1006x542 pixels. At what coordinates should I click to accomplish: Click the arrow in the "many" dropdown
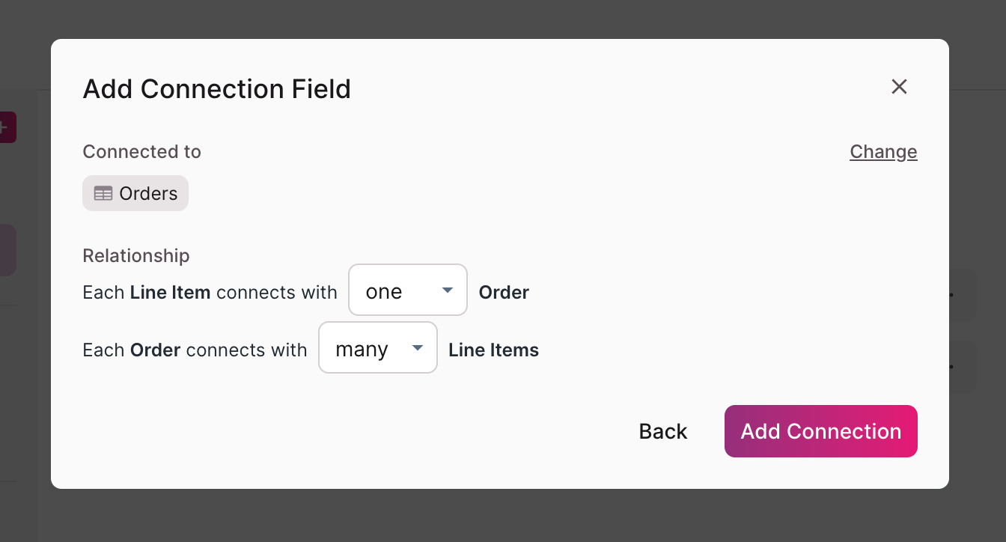point(418,348)
